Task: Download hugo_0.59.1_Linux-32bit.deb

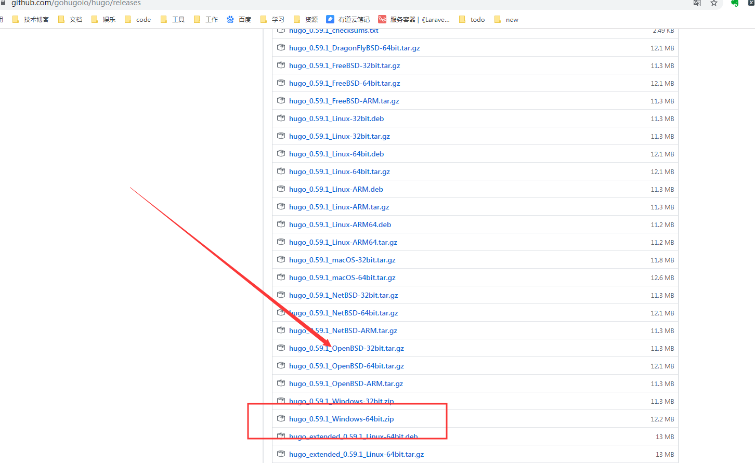Action: tap(336, 118)
